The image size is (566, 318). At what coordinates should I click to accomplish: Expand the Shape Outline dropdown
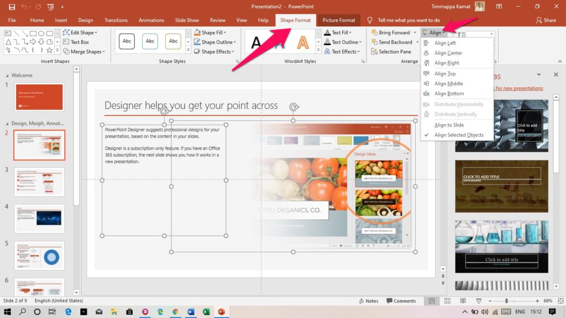pyautogui.click(x=234, y=42)
